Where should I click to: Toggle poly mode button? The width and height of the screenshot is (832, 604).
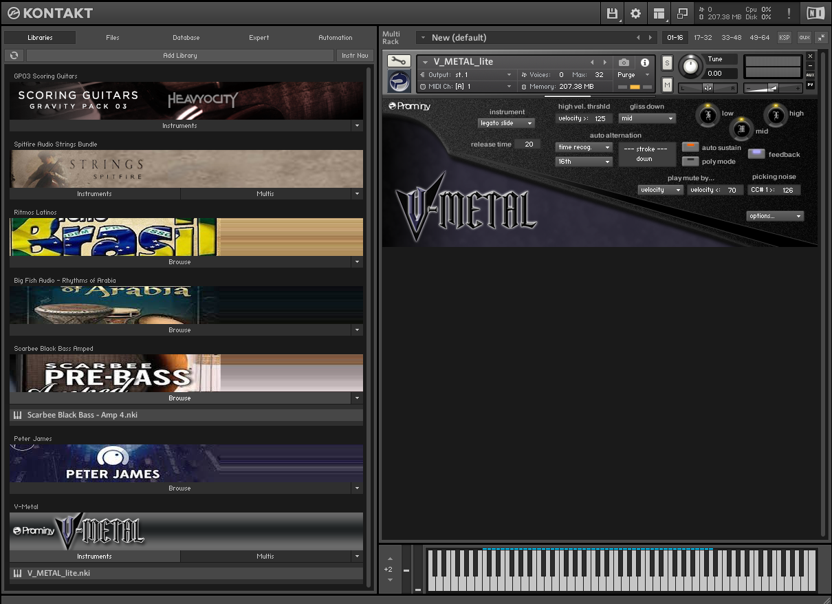click(x=690, y=161)
